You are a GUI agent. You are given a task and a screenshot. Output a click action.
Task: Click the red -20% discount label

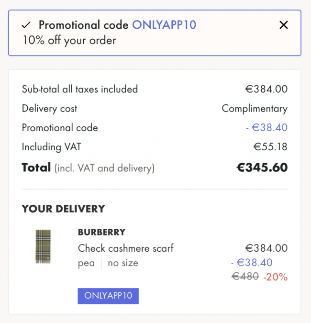(276, 277)
